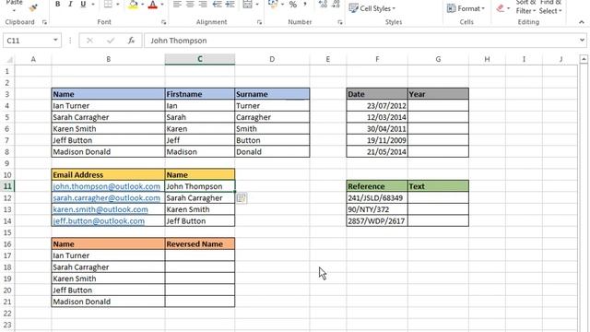
Task: Open the Insert Function fx dialog
Action: point(131,41)
